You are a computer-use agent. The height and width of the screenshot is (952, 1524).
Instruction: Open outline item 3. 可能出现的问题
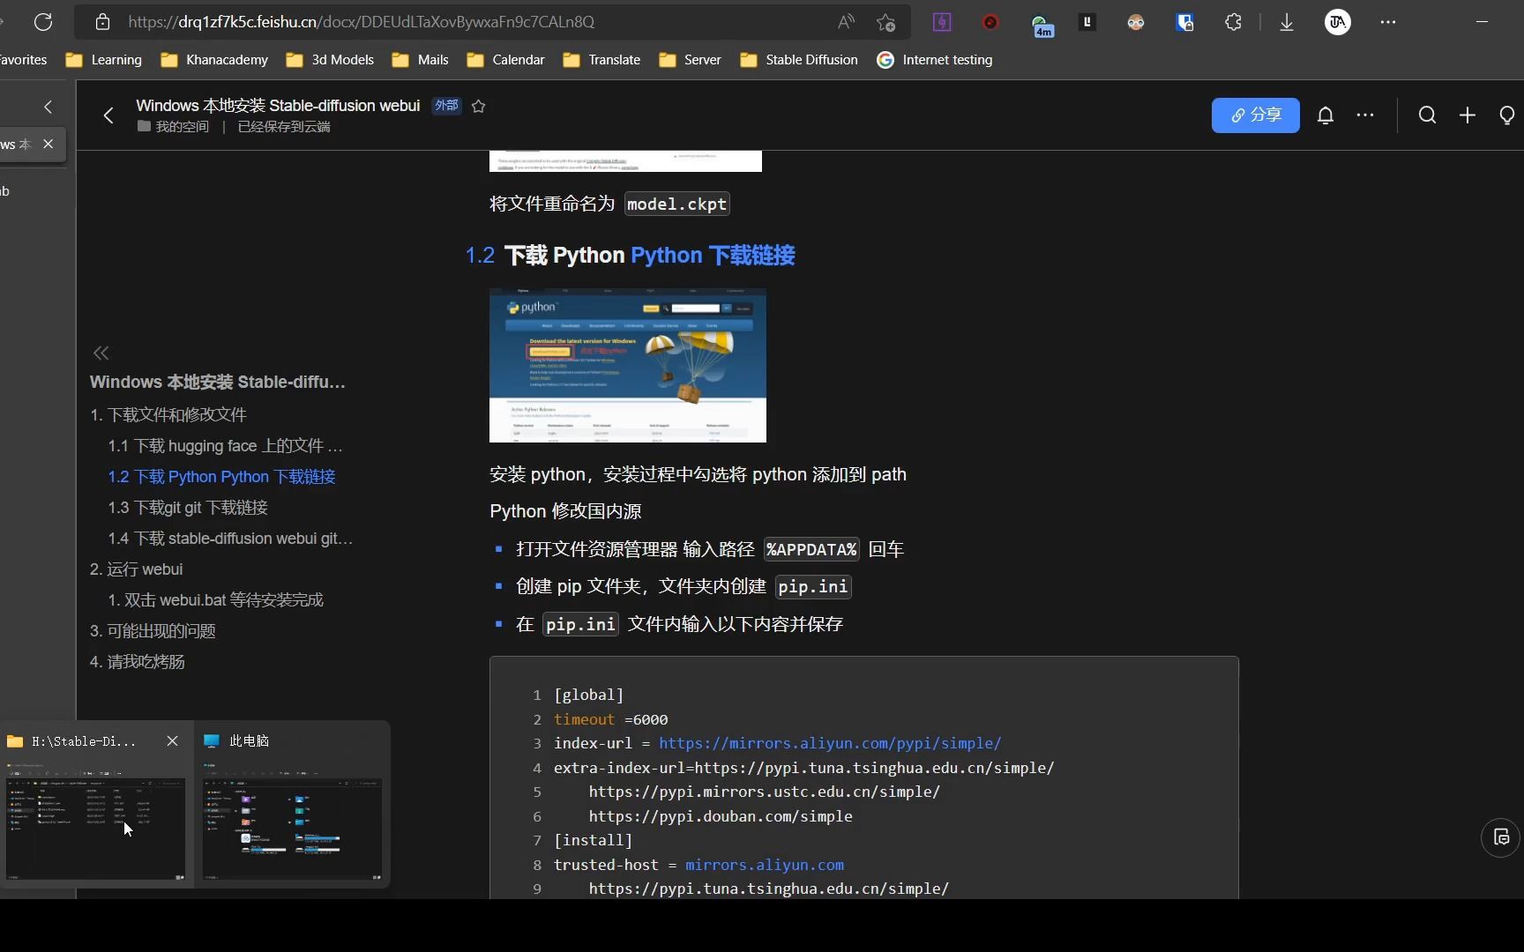point(153,631)
